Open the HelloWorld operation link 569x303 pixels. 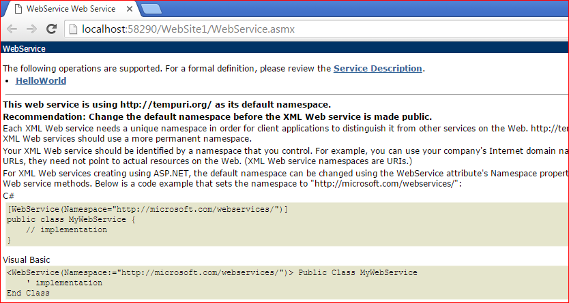click(x=41, y=80)
